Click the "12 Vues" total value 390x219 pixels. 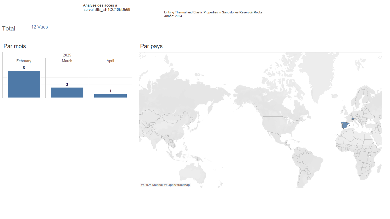pyautogui.click(x=39, y=27)
